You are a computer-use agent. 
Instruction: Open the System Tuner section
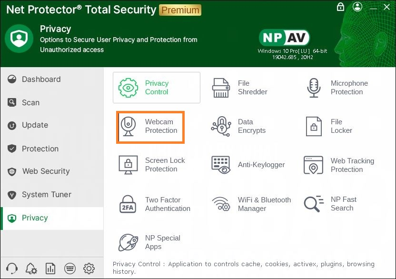pos(46,195)
